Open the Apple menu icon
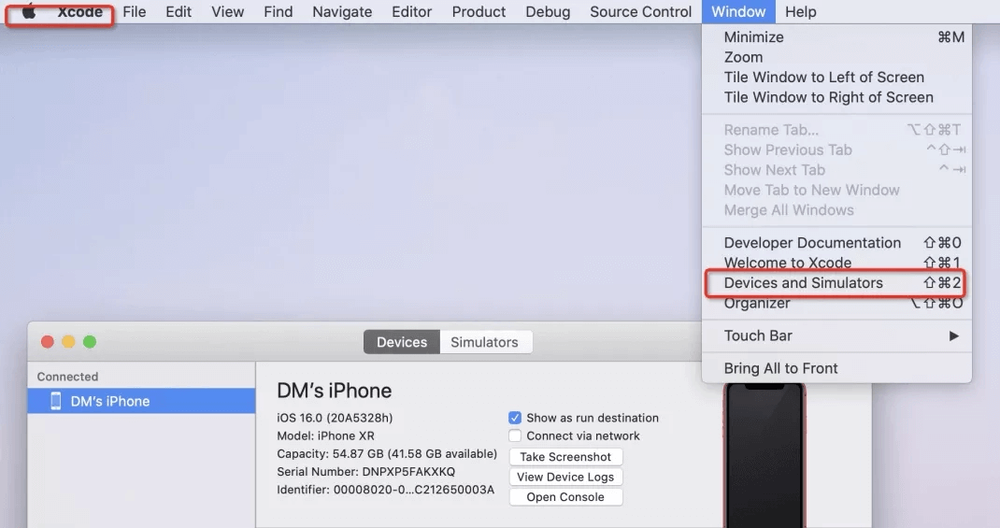The image size is (1000, 528). 28,12
